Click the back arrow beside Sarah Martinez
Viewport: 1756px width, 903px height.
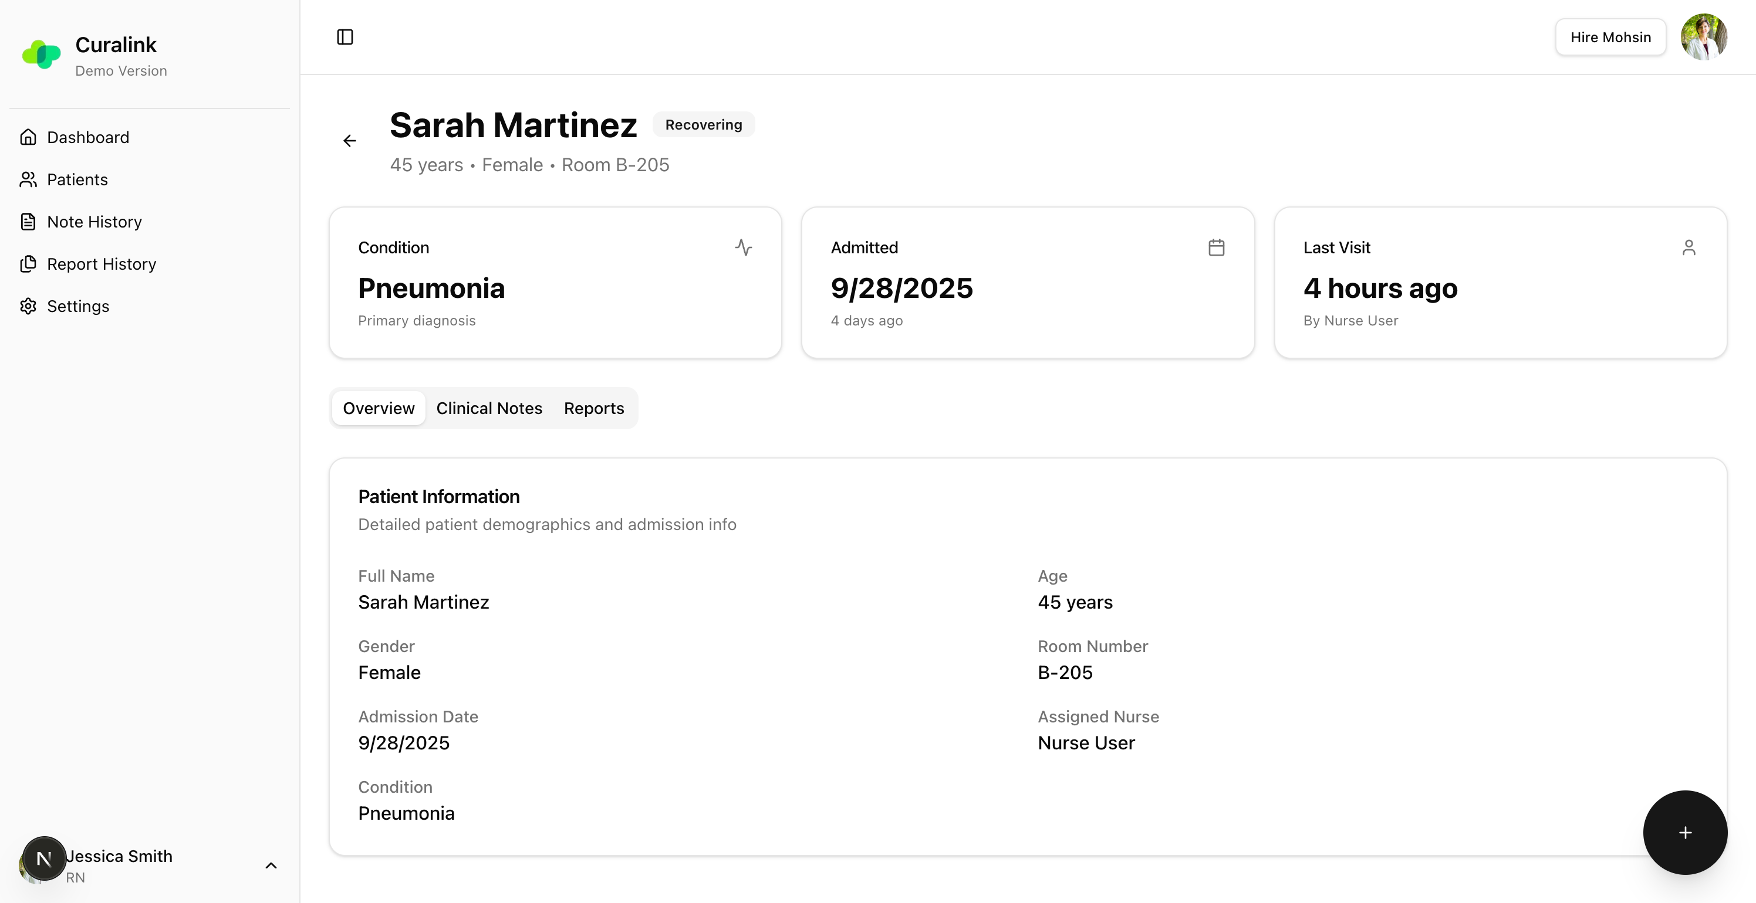(x=350, y=141)
